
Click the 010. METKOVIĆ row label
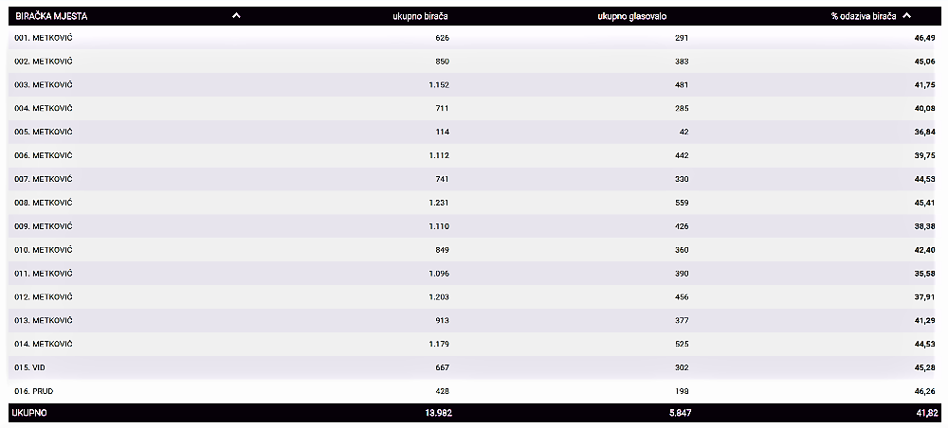44,250
